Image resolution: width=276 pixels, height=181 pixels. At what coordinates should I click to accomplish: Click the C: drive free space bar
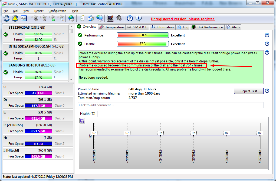pos(38,93)
